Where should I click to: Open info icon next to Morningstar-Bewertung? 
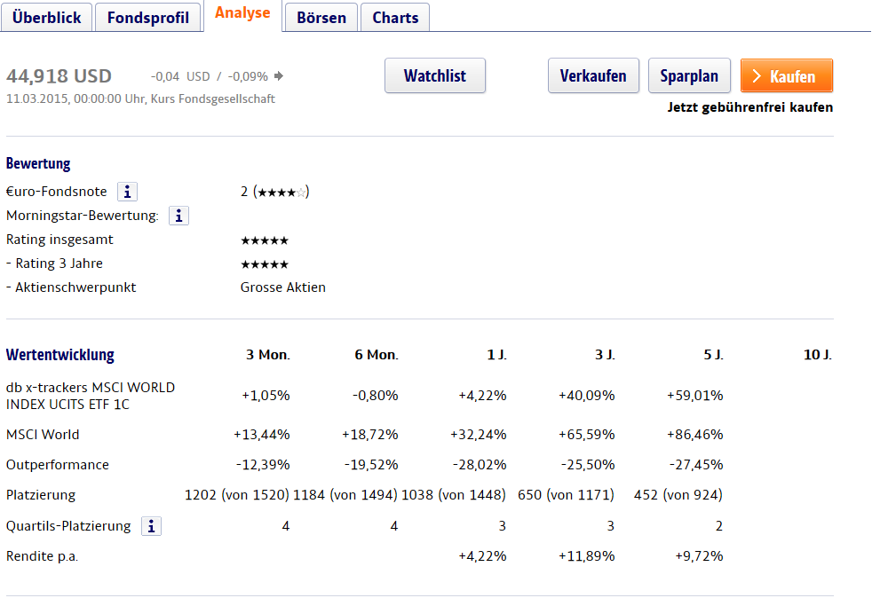pos(178,216)
